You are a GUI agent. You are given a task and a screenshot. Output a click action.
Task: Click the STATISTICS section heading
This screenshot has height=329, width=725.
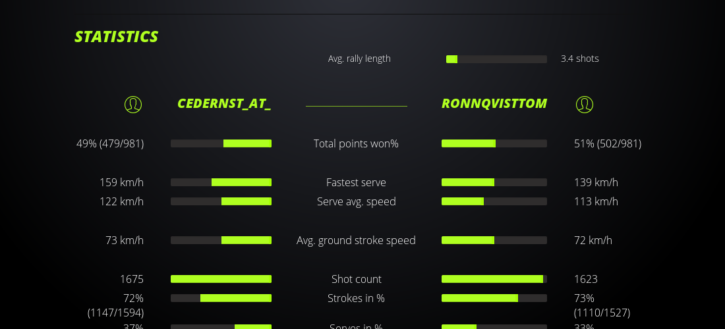117,37
